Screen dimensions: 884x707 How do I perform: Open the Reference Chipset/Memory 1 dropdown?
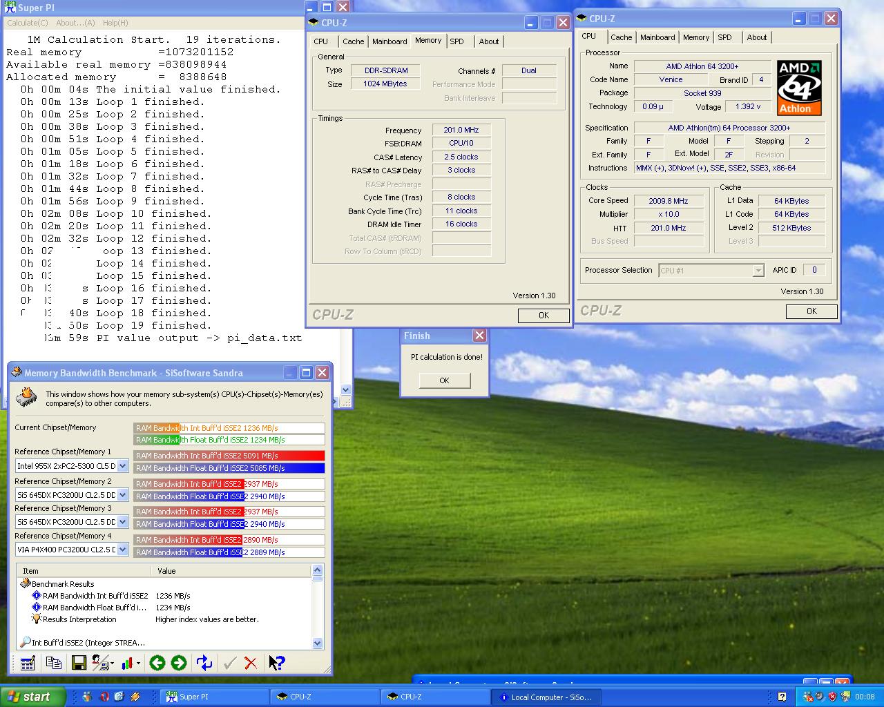point(122,466)
